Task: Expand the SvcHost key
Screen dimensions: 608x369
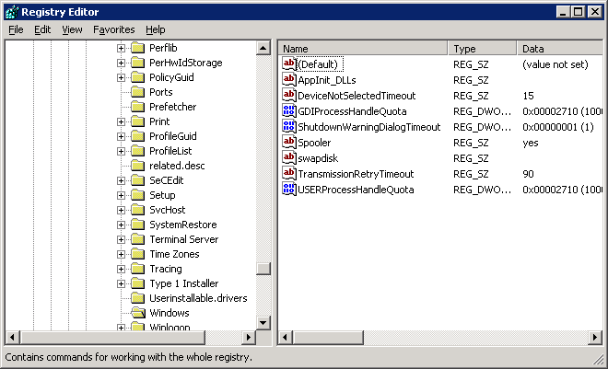Action: [121, 210]
